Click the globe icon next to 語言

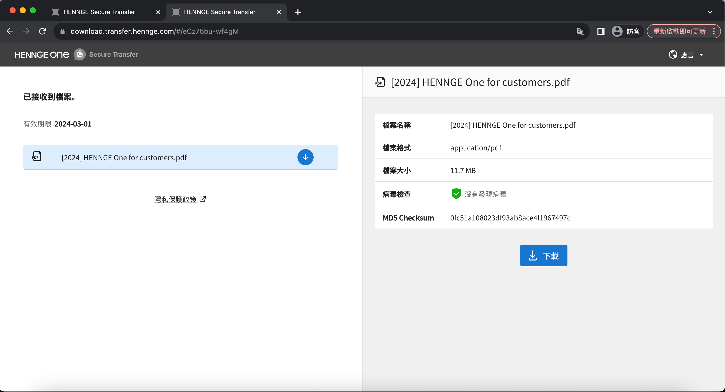(673, 55)
